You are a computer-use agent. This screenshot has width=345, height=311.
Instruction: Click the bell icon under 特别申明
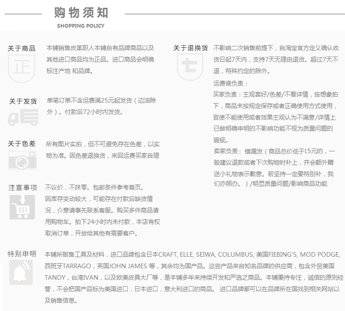[x=21, y=272]
